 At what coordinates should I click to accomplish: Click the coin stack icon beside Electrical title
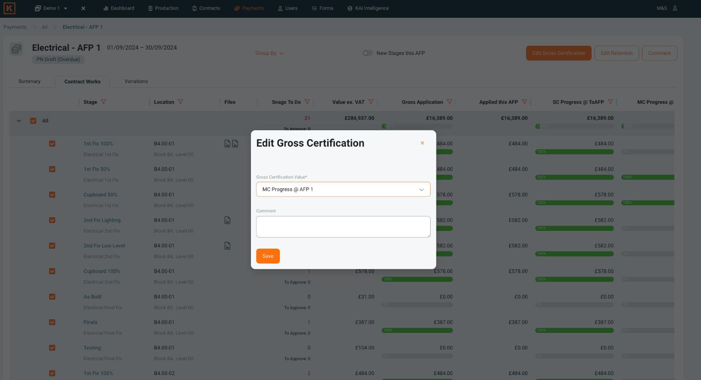coord(17,50)
